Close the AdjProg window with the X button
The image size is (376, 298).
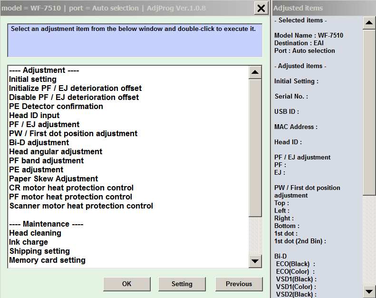[261, 9]
